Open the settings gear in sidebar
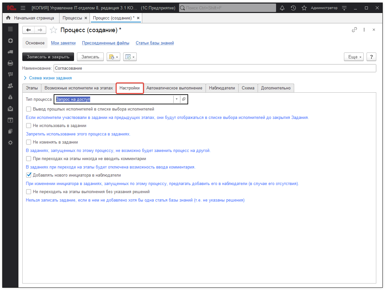 point(10,143)
